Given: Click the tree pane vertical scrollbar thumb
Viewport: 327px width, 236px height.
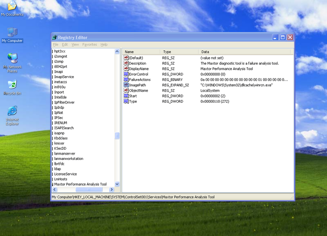Looking at the screenshot, I should (117, 136).
